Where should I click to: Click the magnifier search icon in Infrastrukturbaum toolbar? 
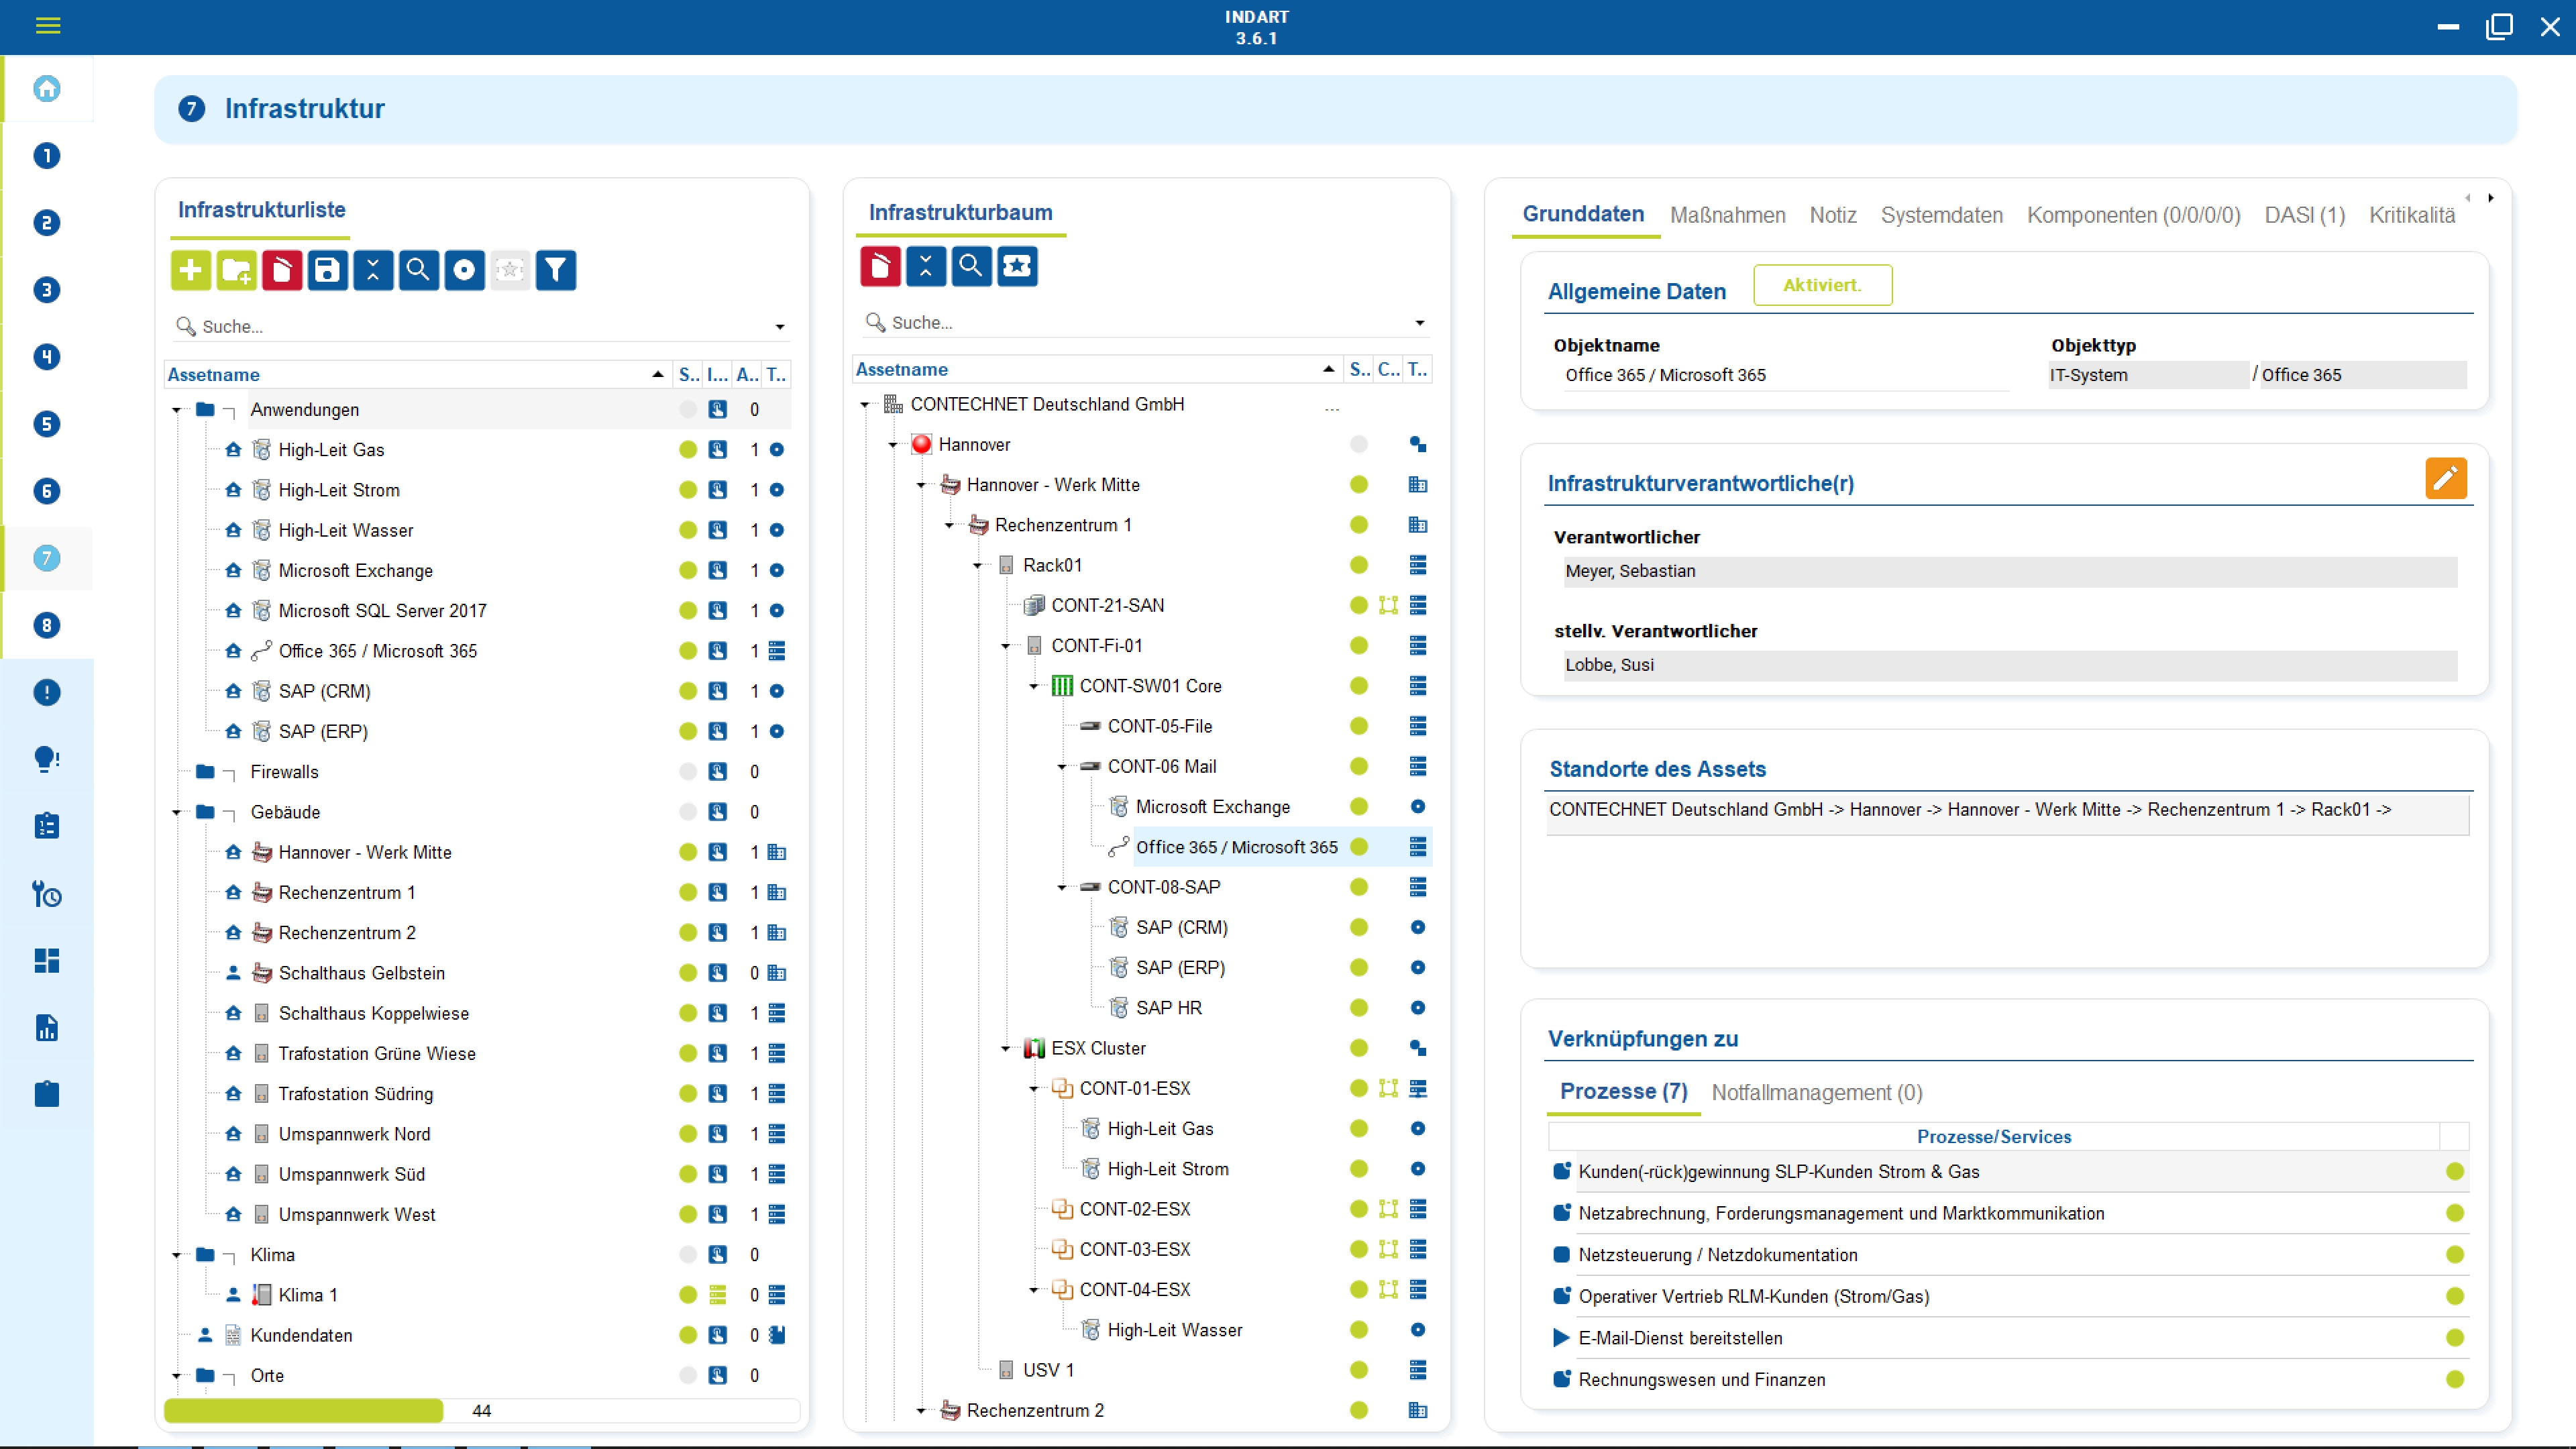(971, 266)
